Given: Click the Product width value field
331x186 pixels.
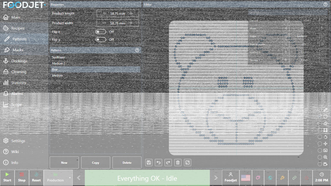Looking at the screenshot, I should (118, 23).
